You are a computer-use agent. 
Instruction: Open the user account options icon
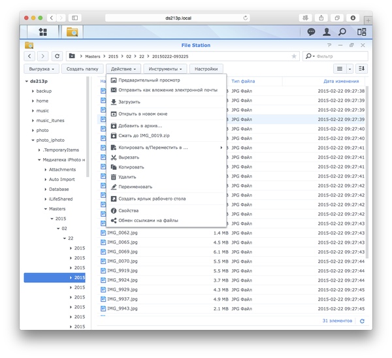pos(327,32)
